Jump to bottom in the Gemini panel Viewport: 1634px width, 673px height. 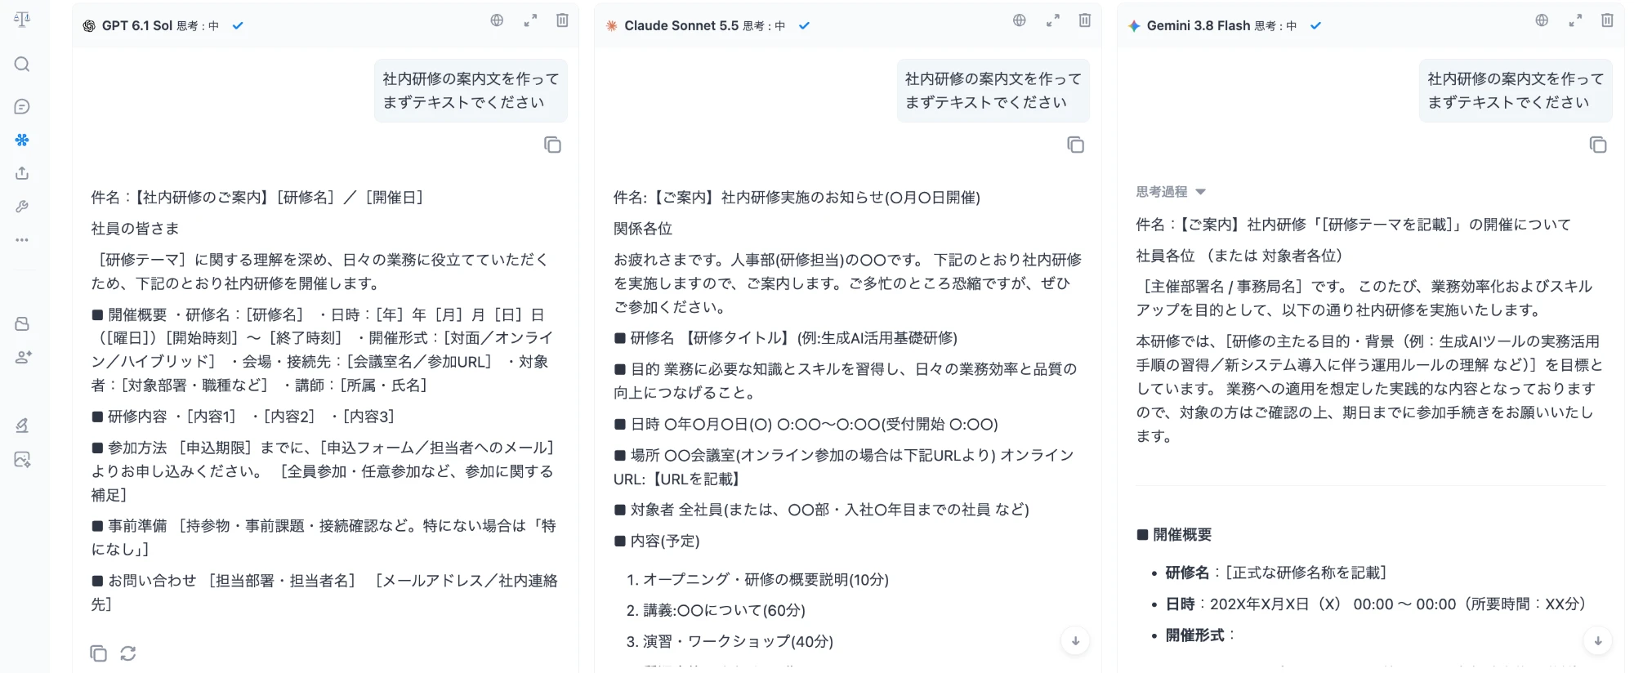[1598, 641]
